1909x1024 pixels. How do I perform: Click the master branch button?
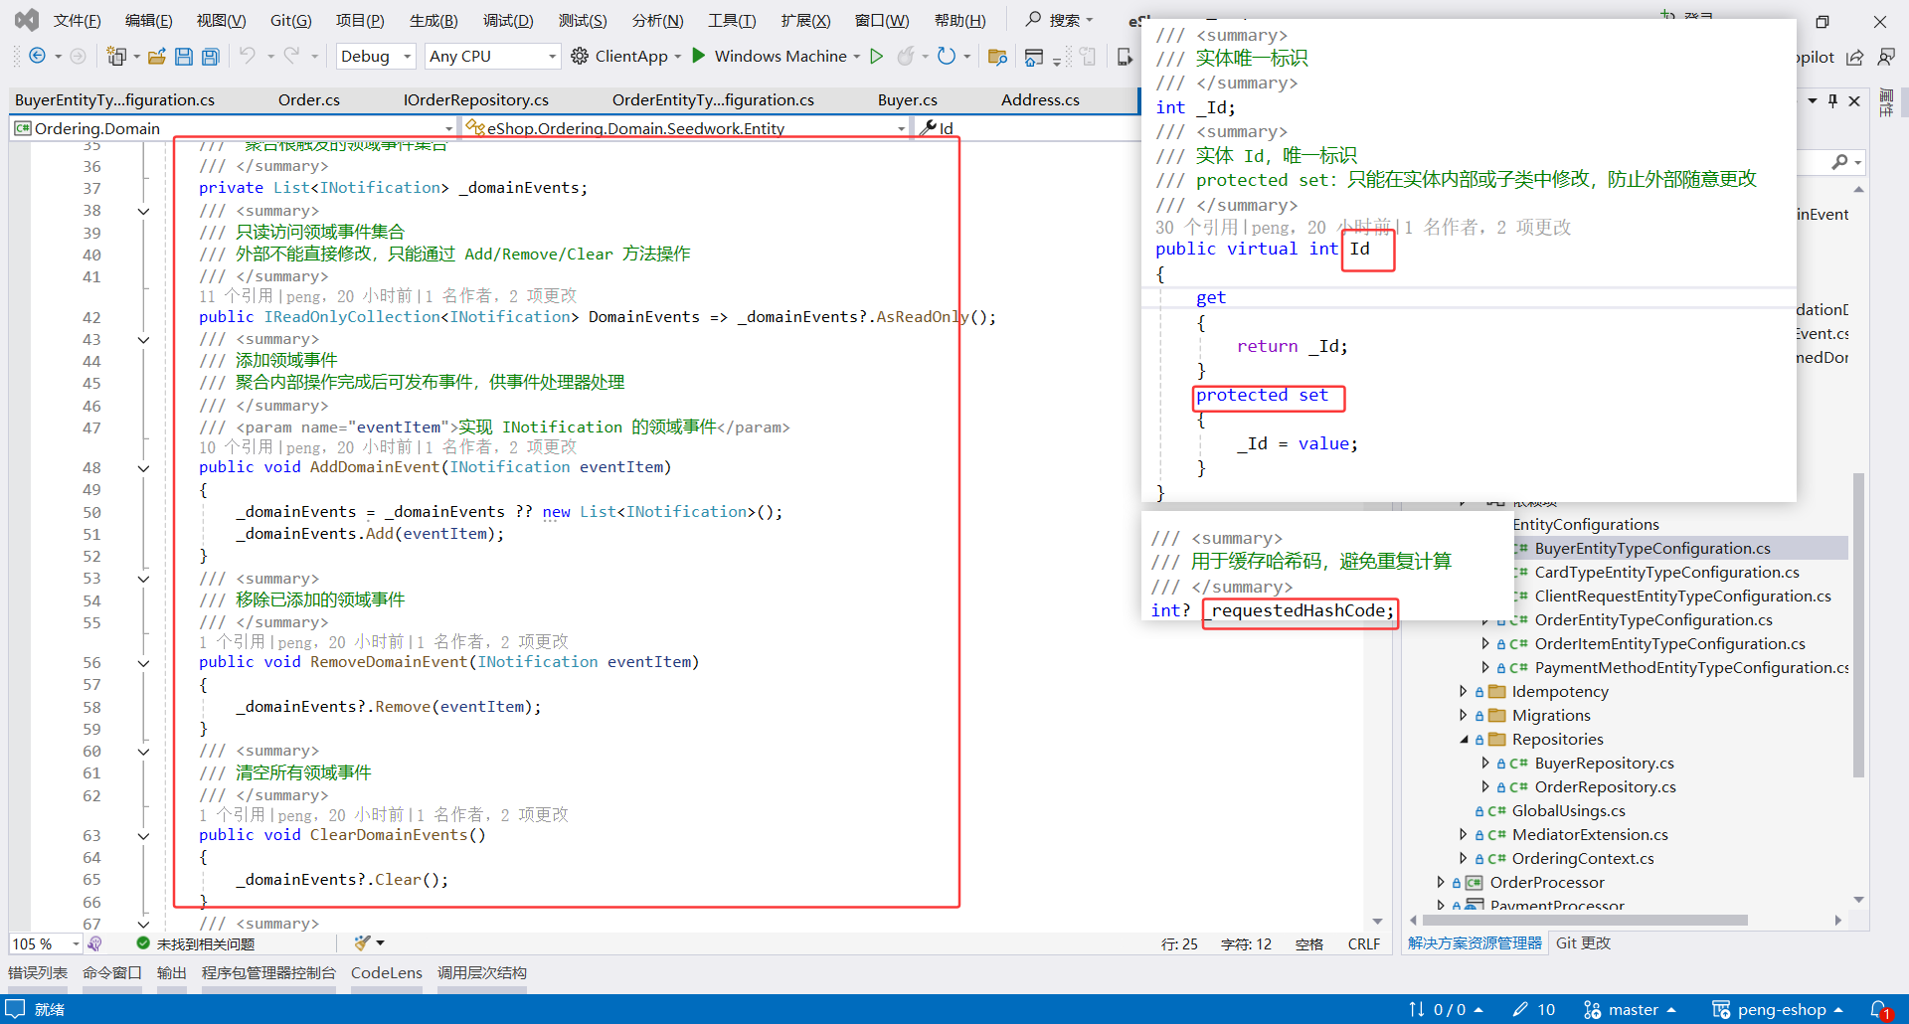pyautogui.click(x=1630, y=1009)
